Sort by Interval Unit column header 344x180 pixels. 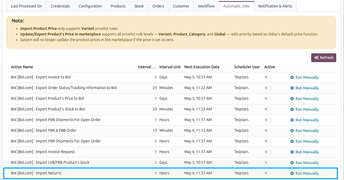click(x=170, y=67)
